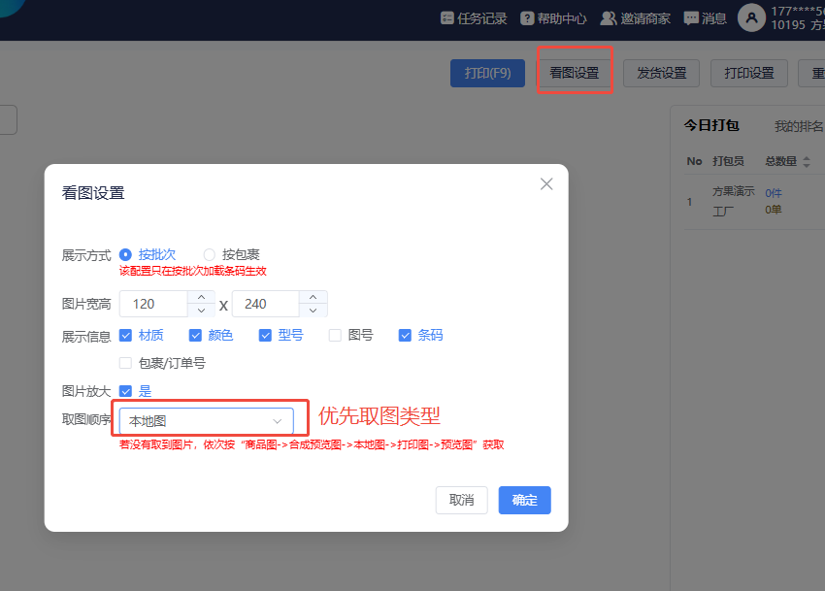Click the 打包员 column header
Screen dimensions: 825x591
(x=728, y=161)
